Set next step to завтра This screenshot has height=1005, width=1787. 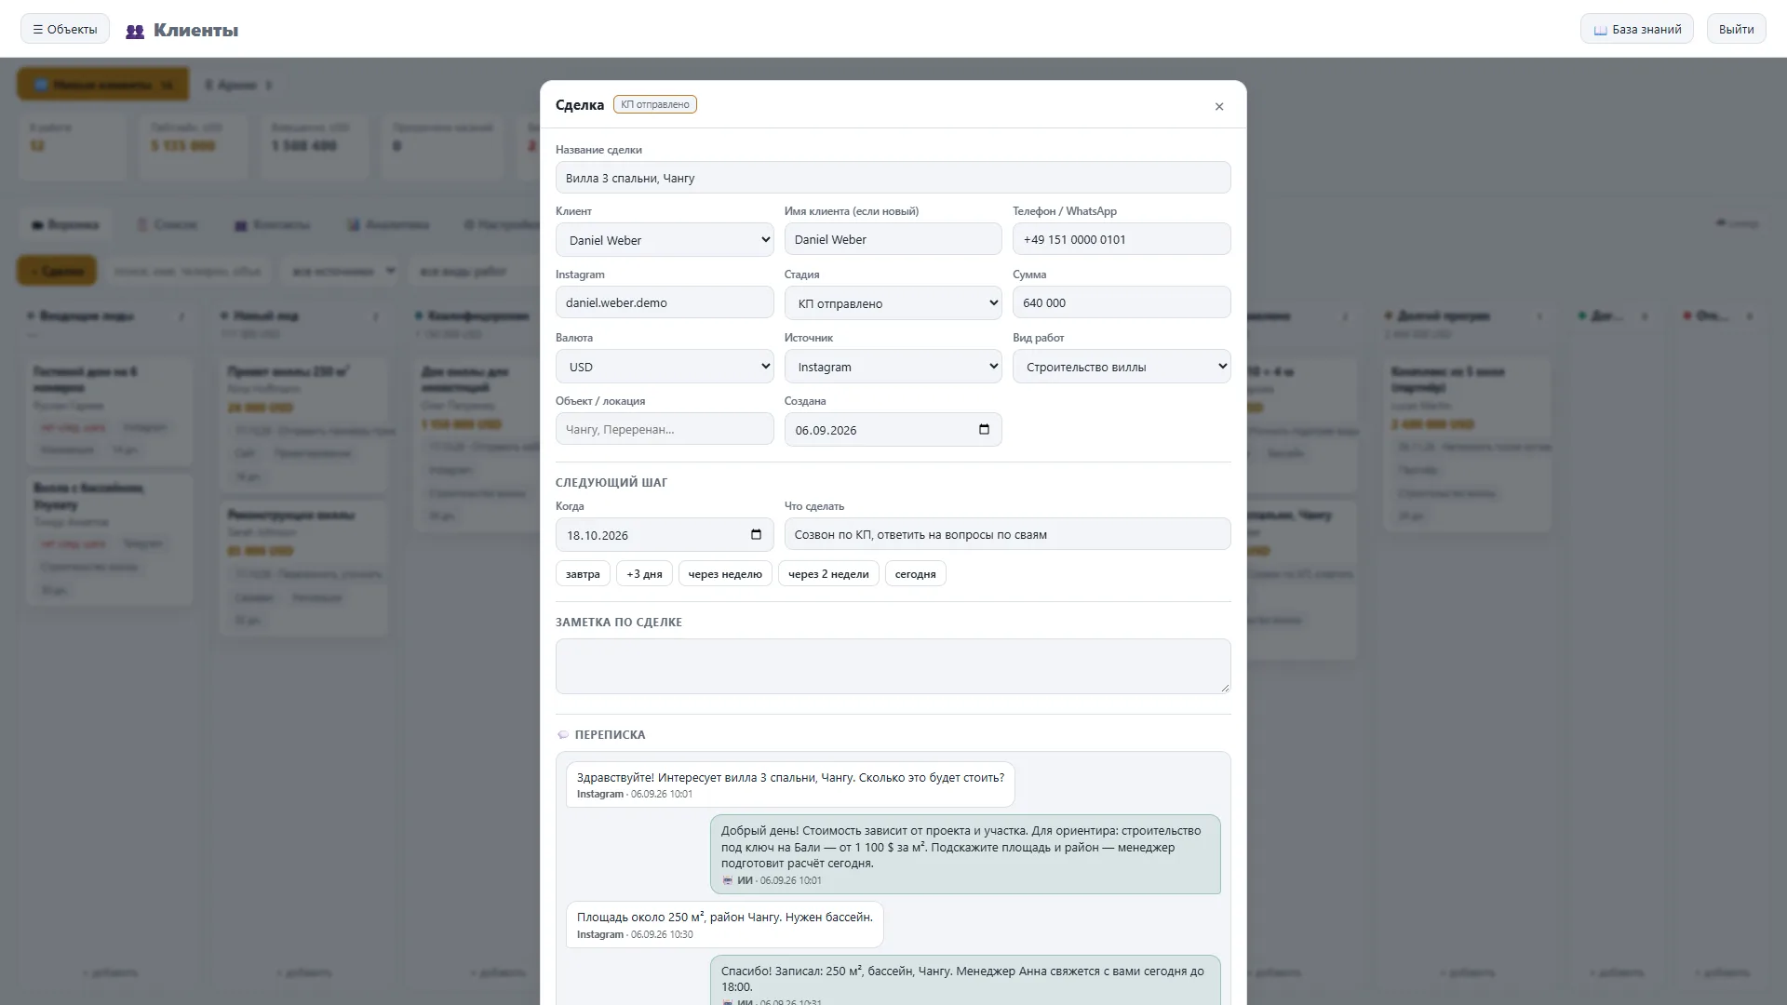coord(583,573)
